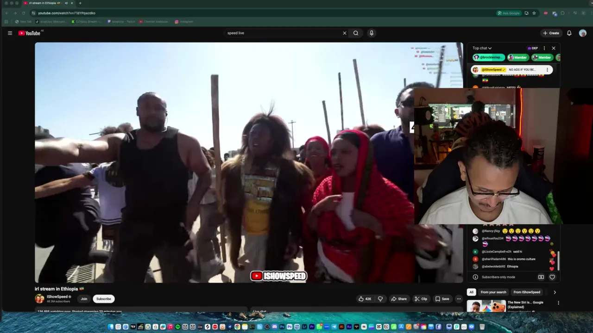Join the IShowSpeed channel
This screenshot has width=593, height=333.
[84, 299]
